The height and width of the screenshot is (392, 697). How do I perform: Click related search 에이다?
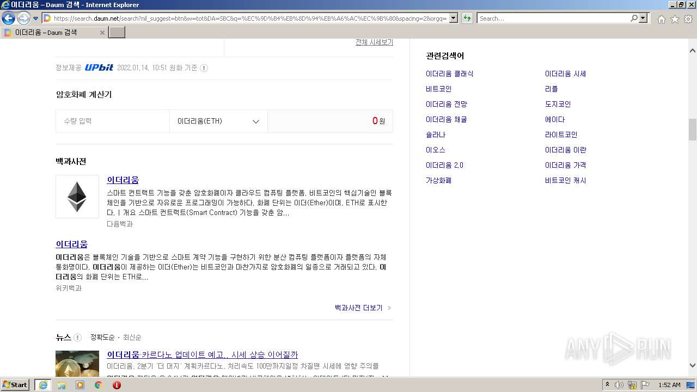tap(555, 119)
